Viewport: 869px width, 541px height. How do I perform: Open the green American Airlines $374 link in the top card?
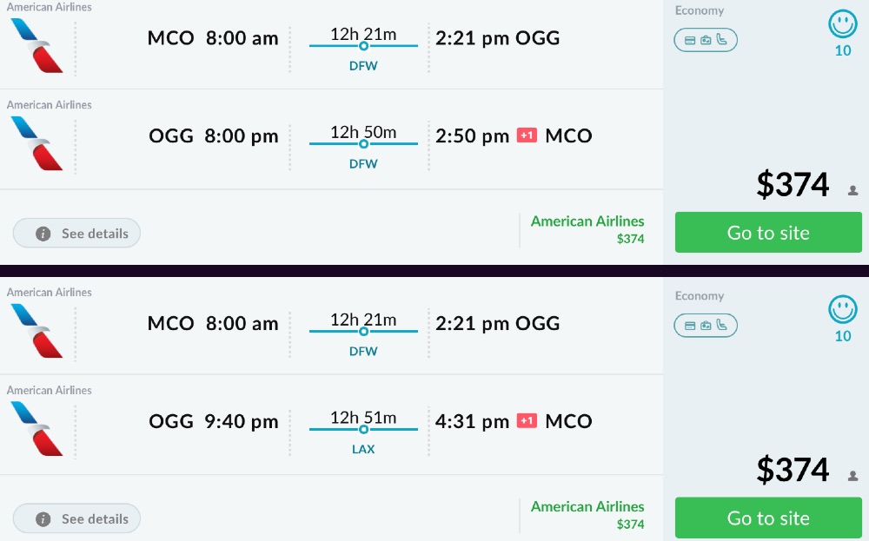587,228
